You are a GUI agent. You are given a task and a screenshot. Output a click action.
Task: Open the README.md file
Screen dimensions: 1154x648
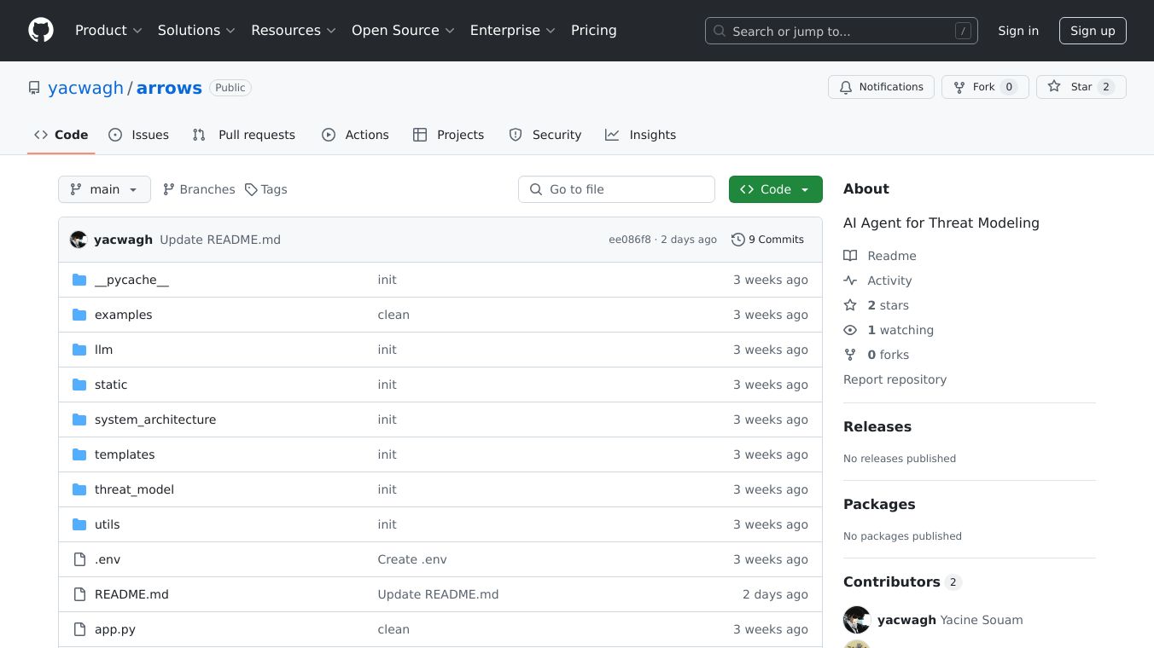click(131, 594)
